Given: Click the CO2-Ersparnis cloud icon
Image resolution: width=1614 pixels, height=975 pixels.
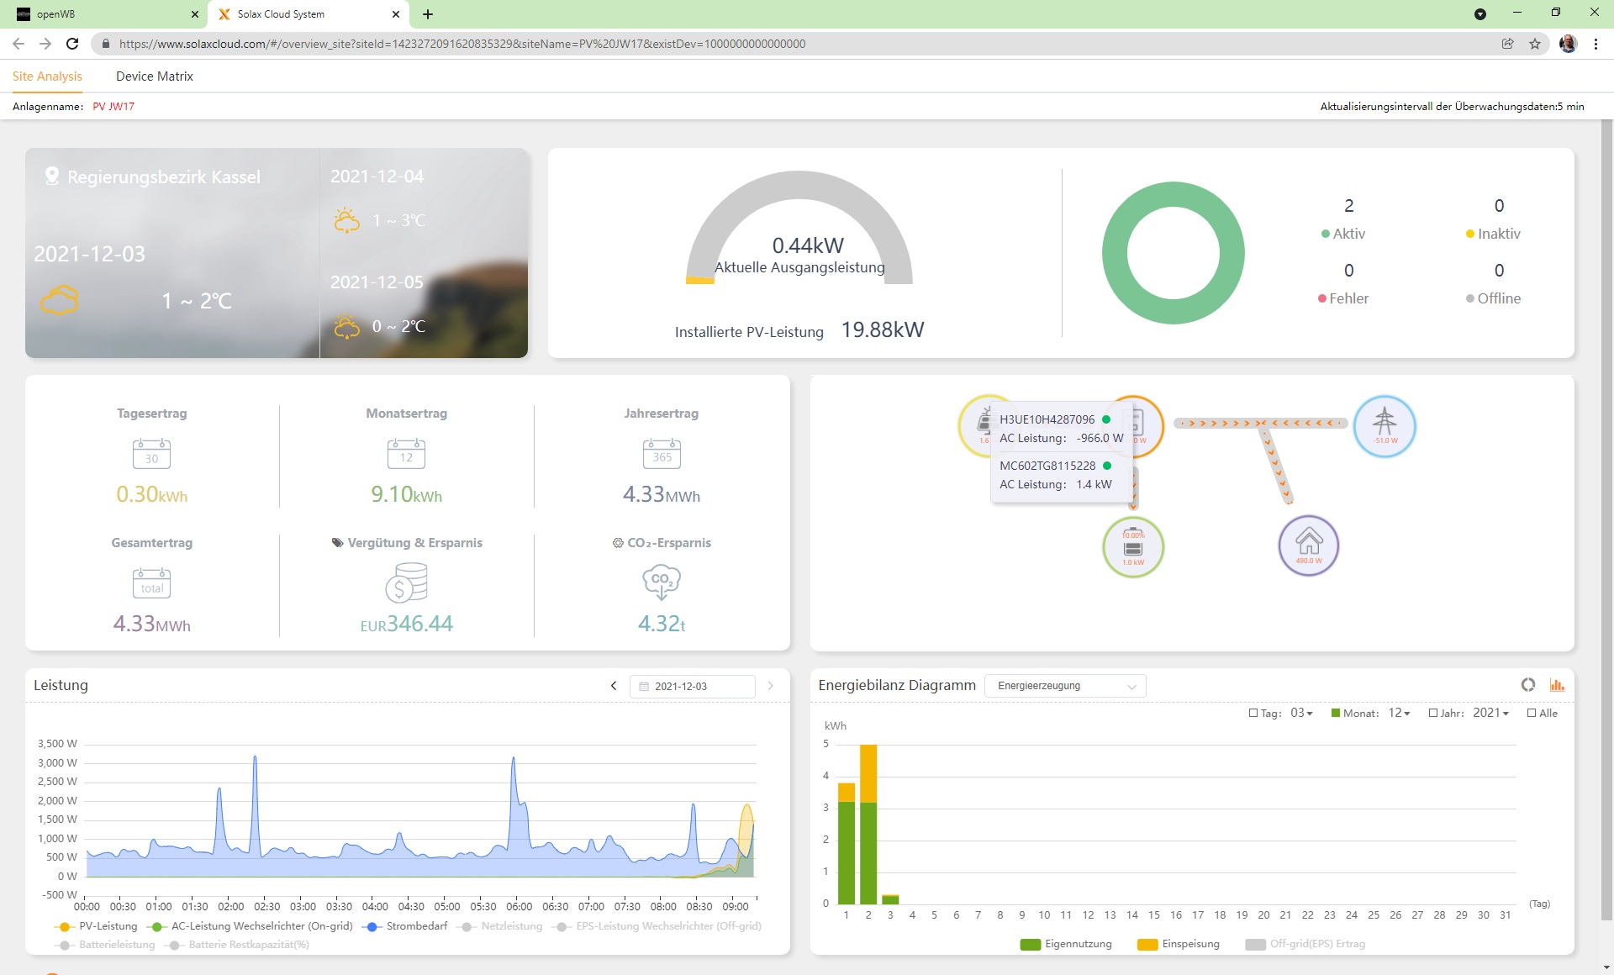Looking at the screenshot, I should 661,582.
